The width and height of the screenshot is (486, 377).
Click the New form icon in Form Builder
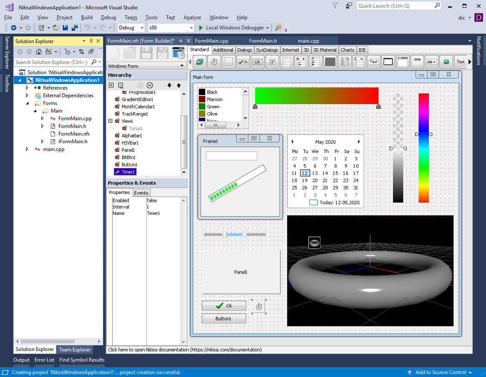tap(114, 53)
